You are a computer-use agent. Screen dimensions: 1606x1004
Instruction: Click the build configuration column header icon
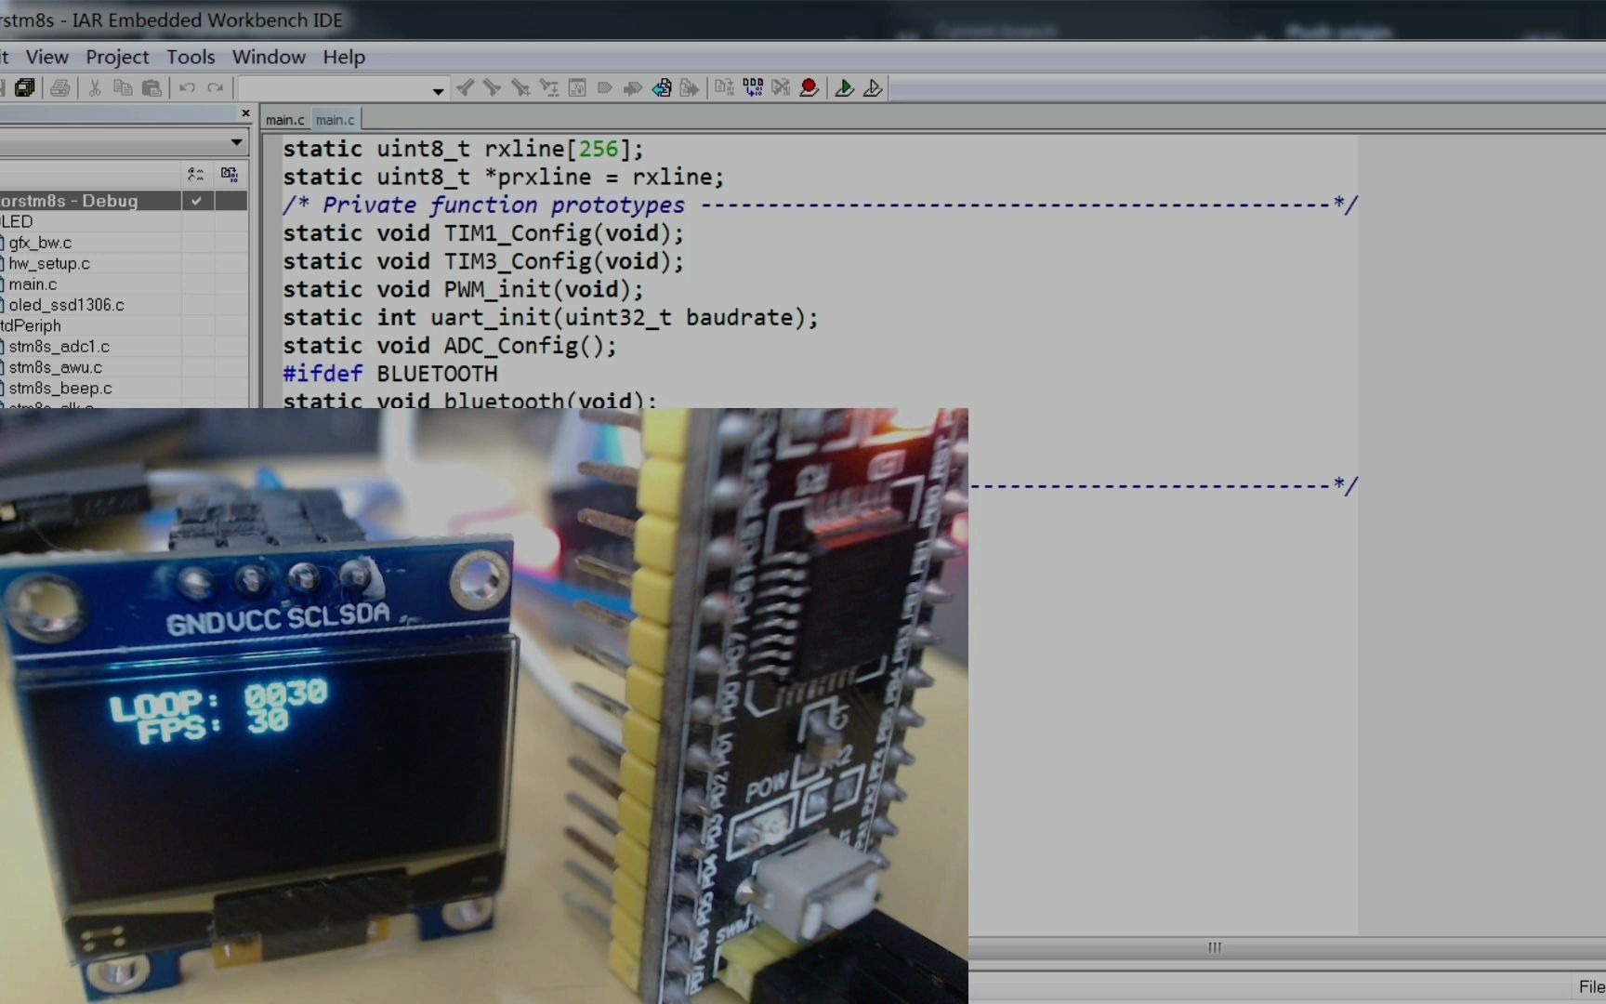coord(195,174)
